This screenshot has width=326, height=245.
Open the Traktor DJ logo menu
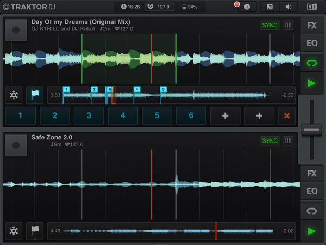29,7
